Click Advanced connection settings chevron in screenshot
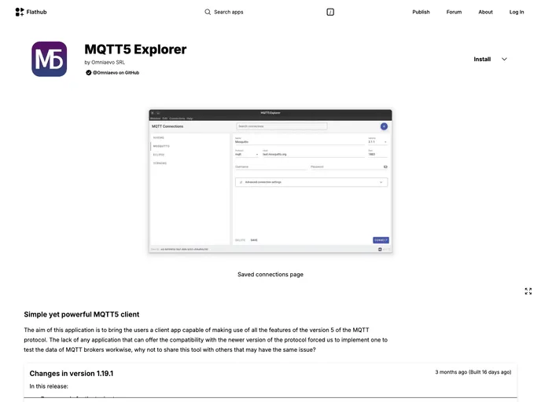The width and height of the screenshot is (541, 402). point(381,182)
